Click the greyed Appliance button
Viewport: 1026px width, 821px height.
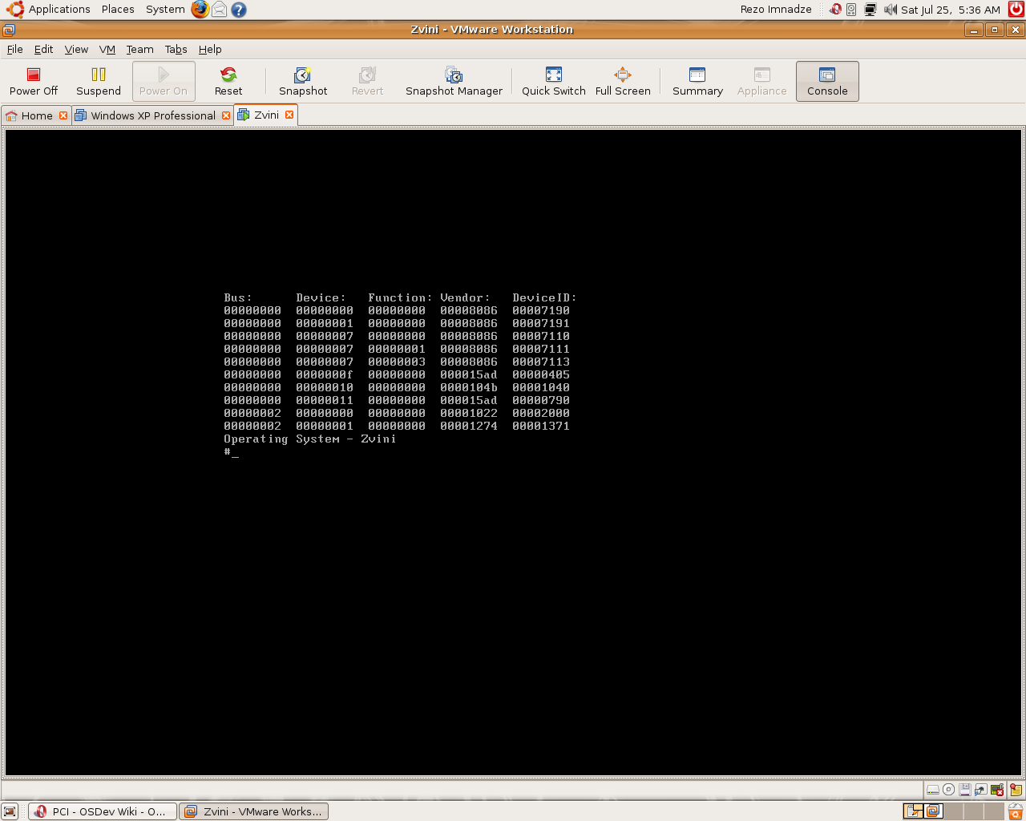pyautogui.click(x=762, y=82)
